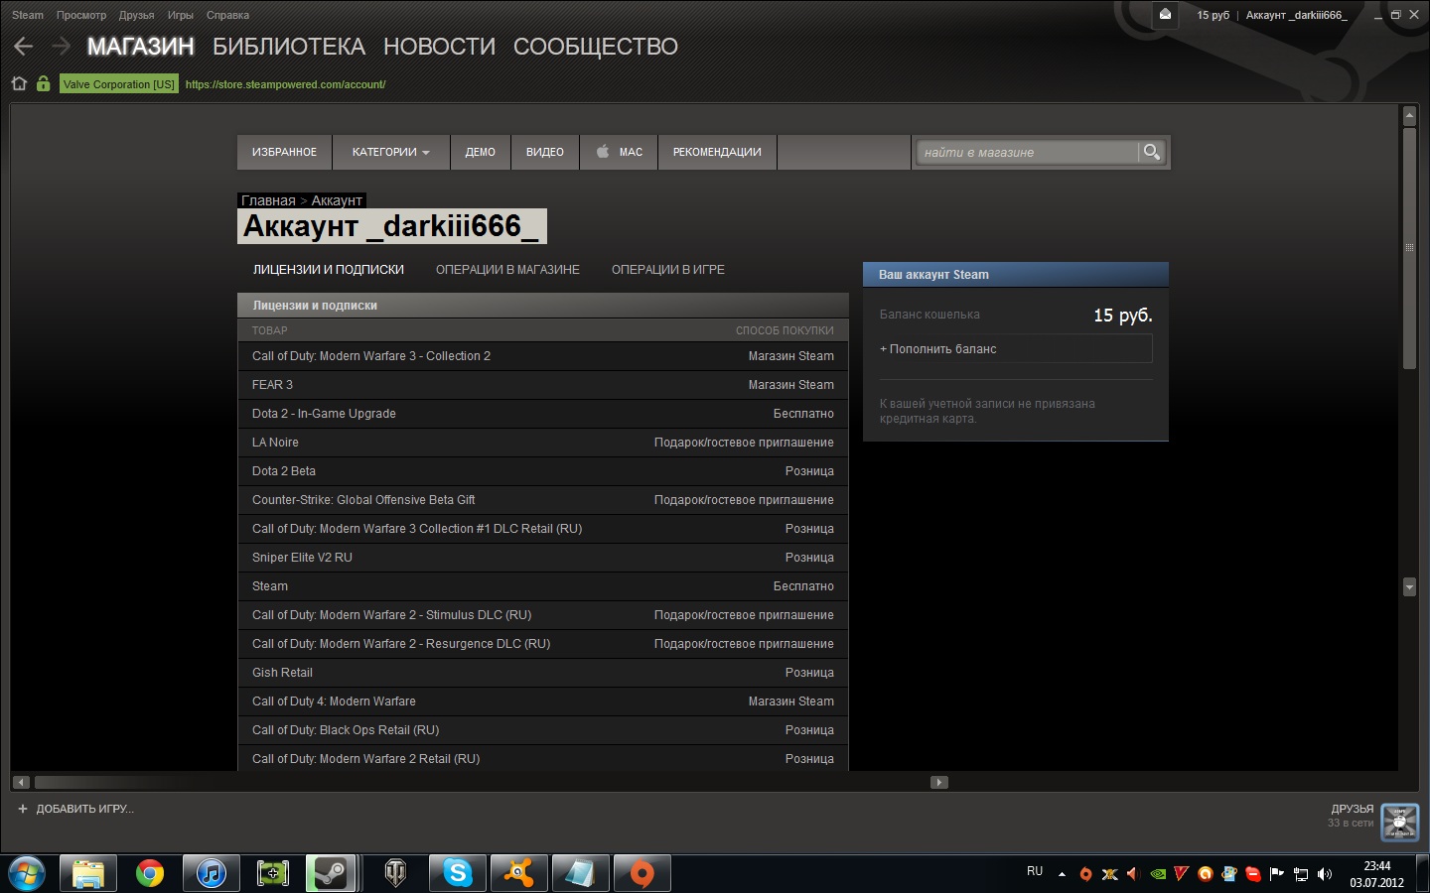Click the red Skype status tray icon

(1253, 874)
